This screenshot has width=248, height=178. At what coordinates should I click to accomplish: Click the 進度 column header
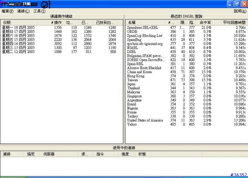coord(127,154)
